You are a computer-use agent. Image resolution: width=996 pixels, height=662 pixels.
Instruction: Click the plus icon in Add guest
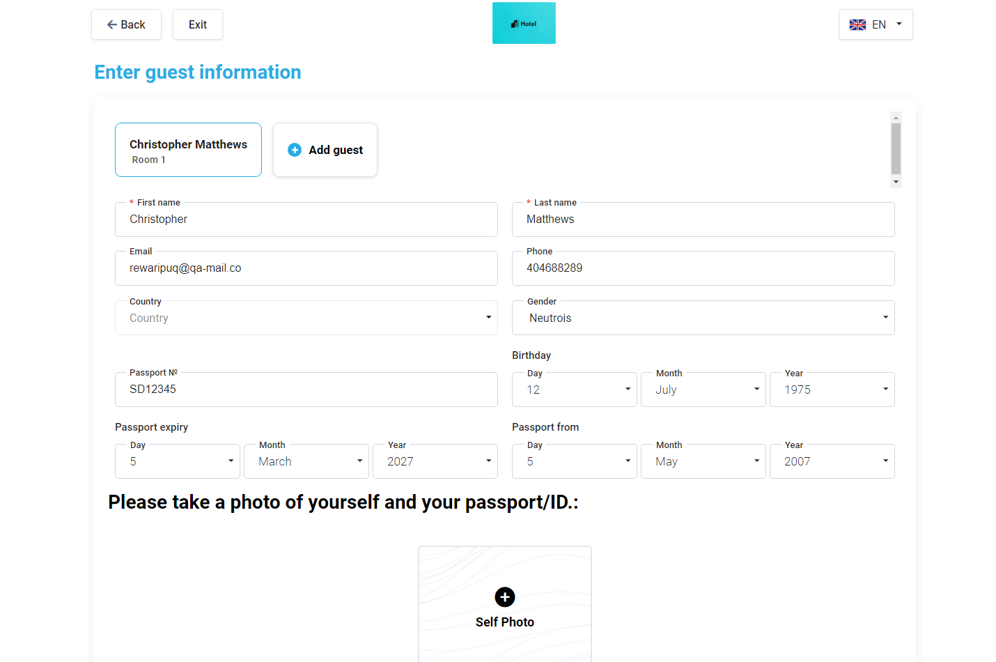click(295, 150)
